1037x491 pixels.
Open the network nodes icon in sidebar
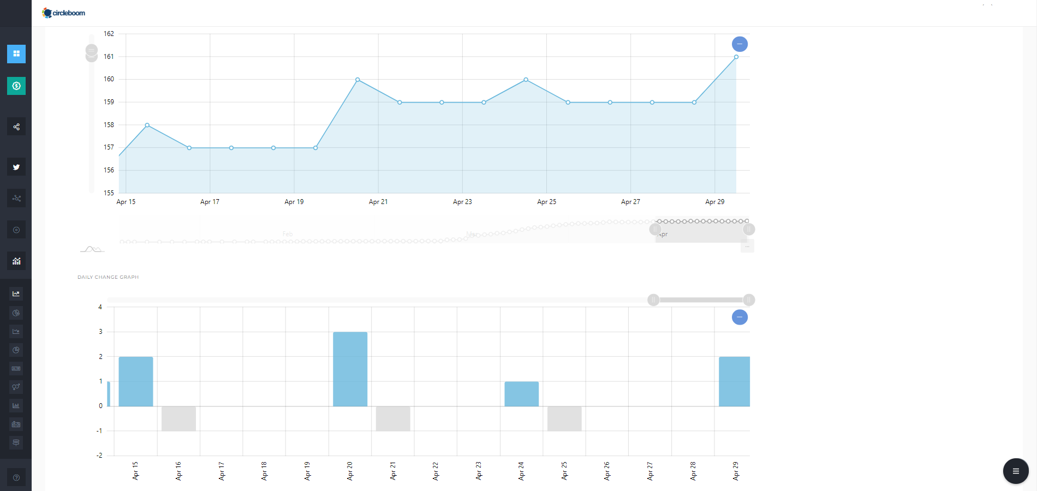coord(16,198)
